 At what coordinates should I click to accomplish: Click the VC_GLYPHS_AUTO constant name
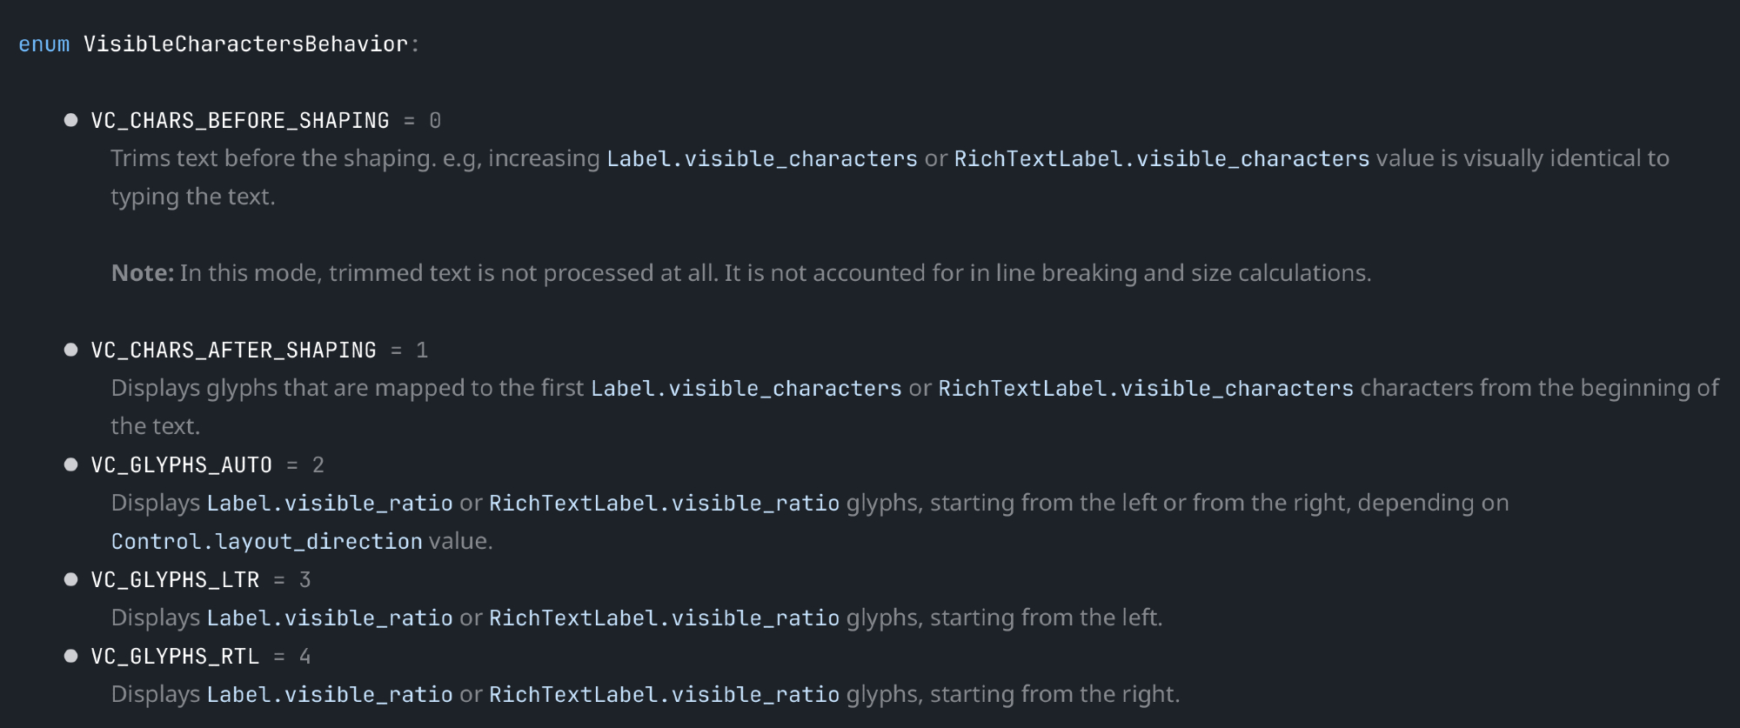(x=181, y=465)
